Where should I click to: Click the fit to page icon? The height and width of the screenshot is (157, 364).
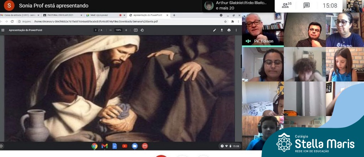135,30
